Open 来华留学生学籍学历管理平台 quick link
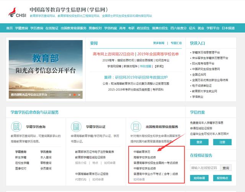 pyautogui.click(x=210, y=58)
